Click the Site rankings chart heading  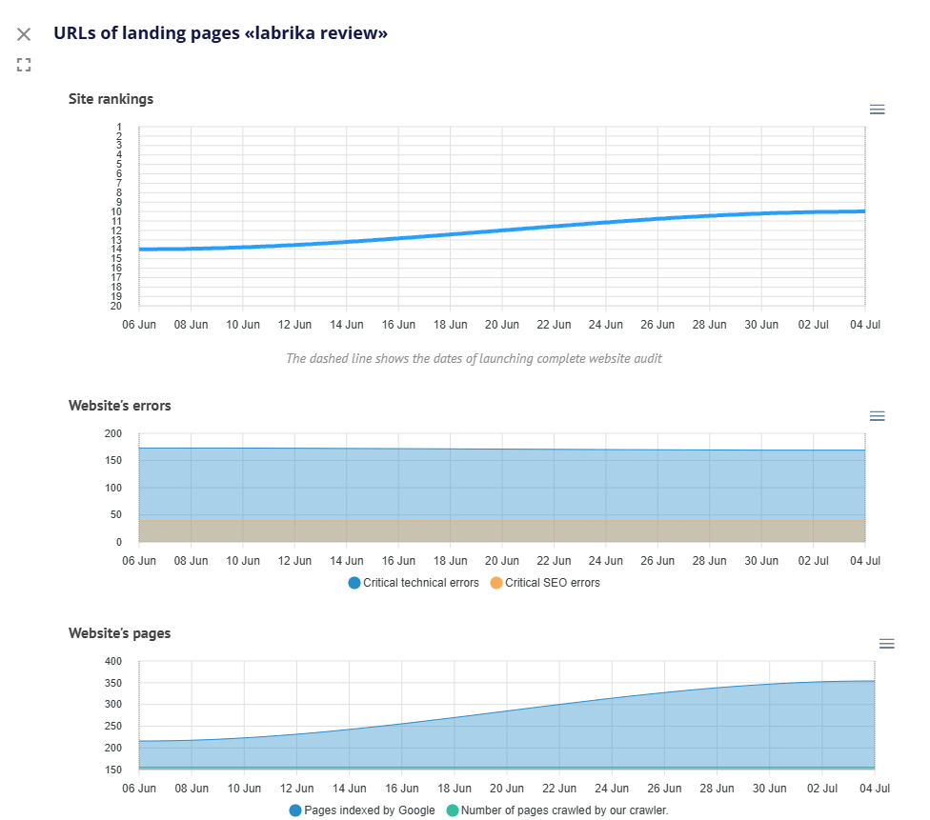click(x=111, y=99)
